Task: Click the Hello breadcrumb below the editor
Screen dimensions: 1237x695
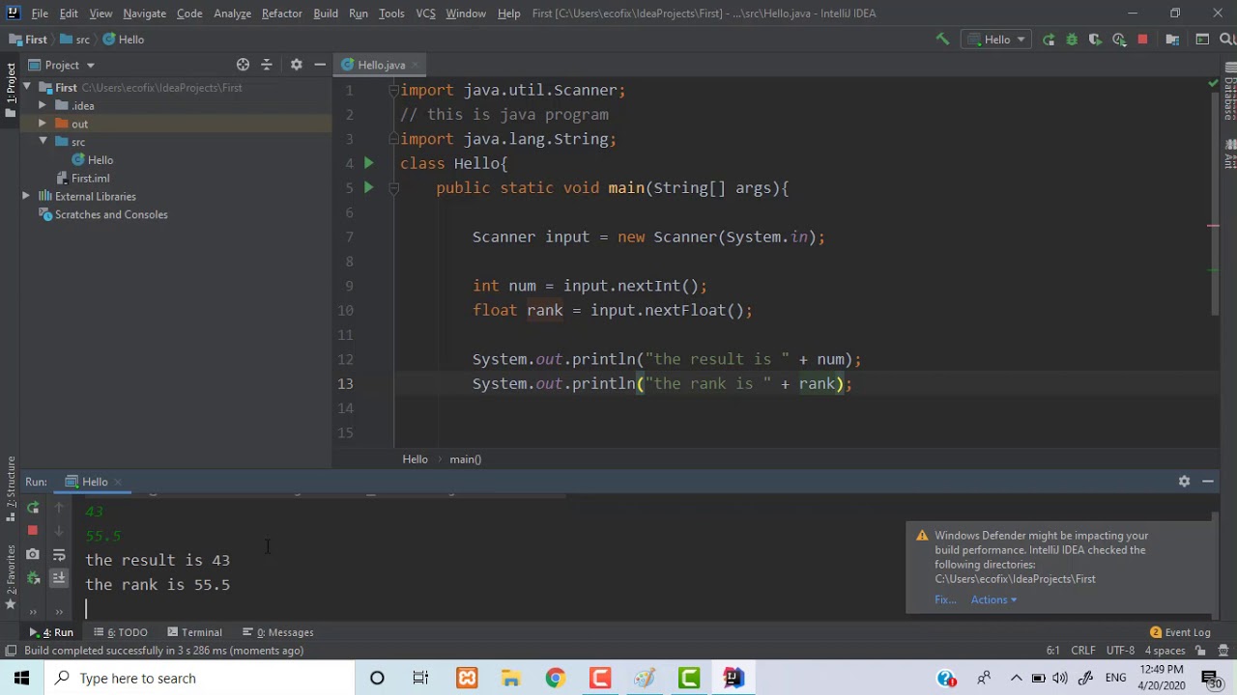Action: [x=415, y=459]
